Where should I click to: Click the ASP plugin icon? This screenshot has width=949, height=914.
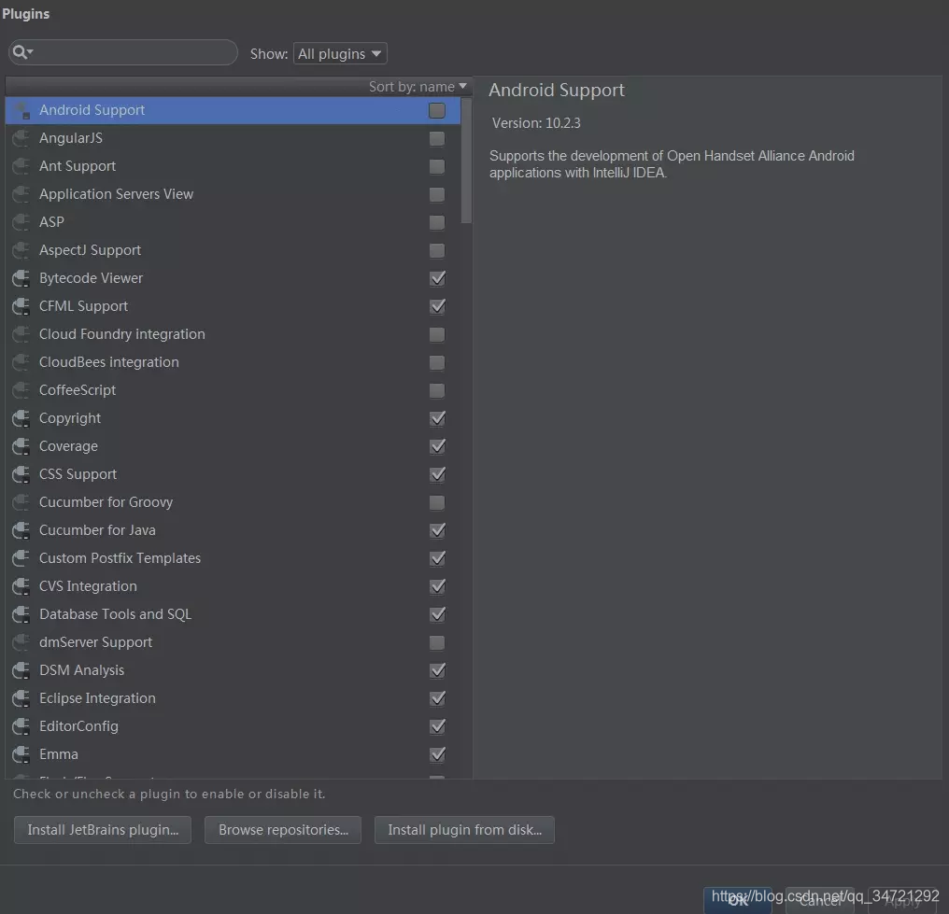(x=21, y=222)
